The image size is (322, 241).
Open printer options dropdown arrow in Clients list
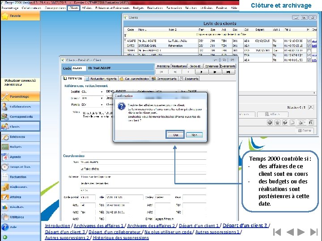coord(305,123)
